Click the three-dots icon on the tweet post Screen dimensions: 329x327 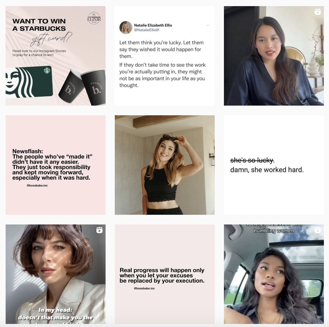(x=208, y=25)
